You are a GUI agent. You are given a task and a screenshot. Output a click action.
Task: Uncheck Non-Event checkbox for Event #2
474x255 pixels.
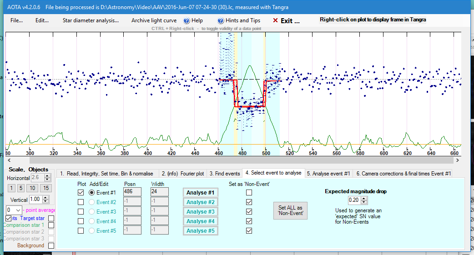click(249, 202)
